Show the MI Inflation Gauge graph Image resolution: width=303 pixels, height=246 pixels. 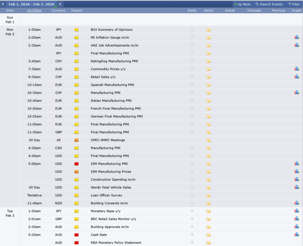pyautogui.click(x=296, y=37)
